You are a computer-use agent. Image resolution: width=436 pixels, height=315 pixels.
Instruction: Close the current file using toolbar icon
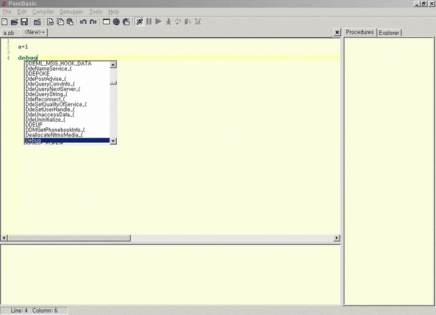coord(37,22)
